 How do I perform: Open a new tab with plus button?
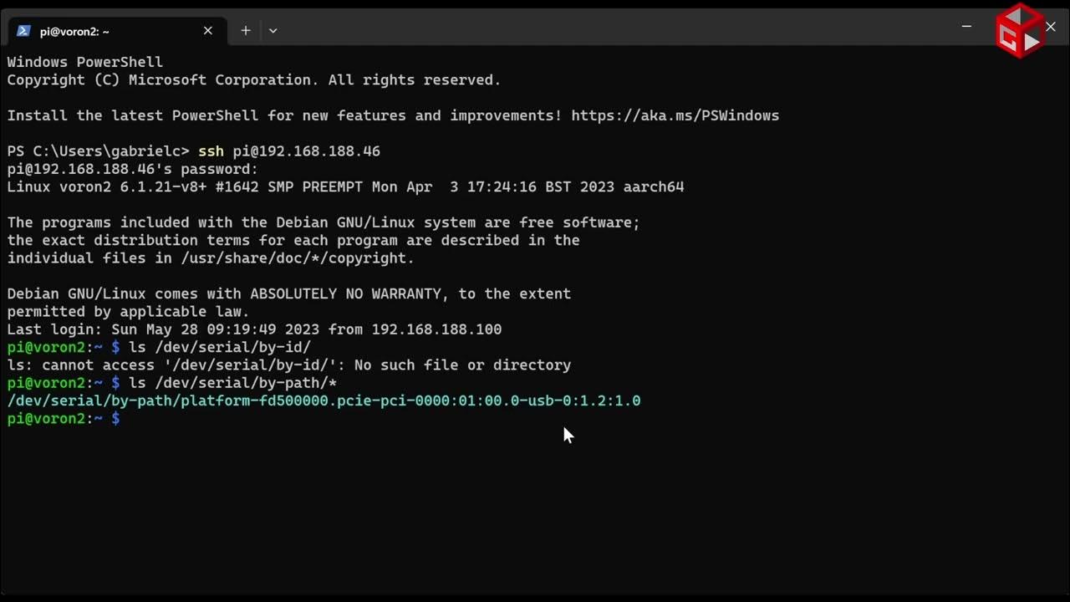coord(246,31)
